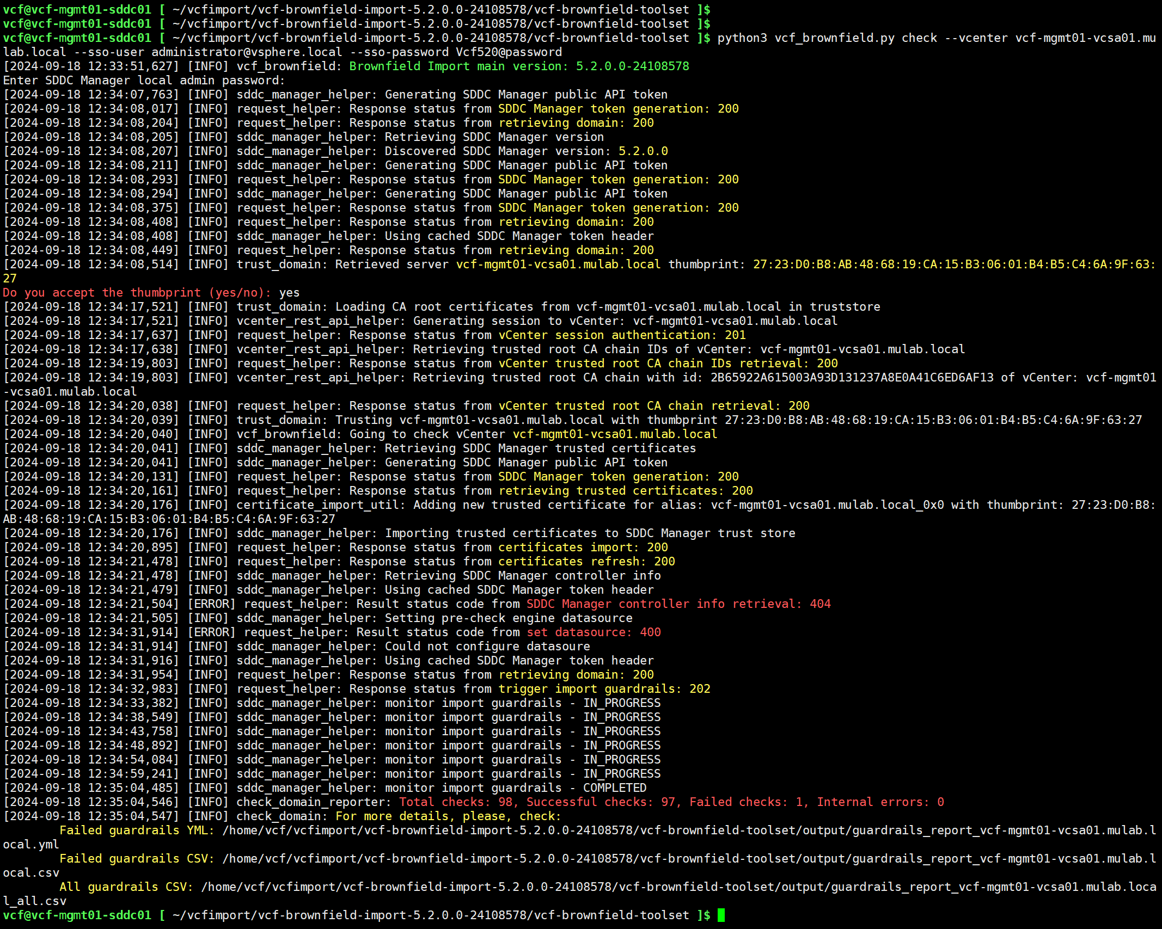Click the All guardrails CSV path
This screenshot has height=929, width=1162.
pos(678,887)
